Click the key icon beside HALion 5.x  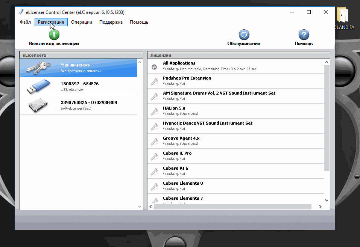155,111
